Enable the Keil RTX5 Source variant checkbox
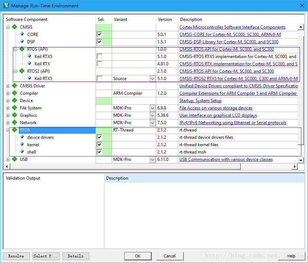 click(99, 79)
